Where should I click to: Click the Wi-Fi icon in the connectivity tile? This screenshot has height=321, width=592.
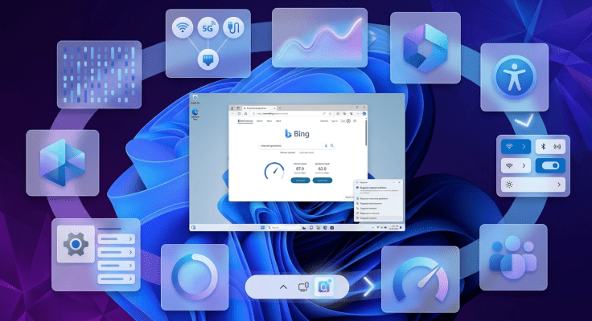(183, 27)
